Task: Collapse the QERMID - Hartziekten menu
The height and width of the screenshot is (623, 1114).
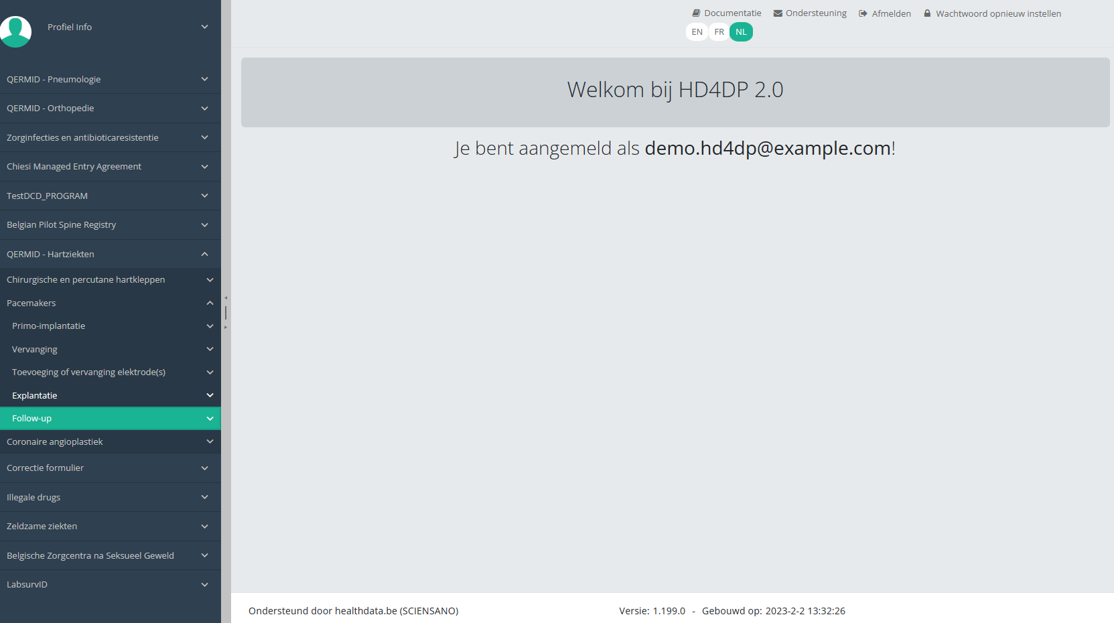Action: (x=204, y=254)
